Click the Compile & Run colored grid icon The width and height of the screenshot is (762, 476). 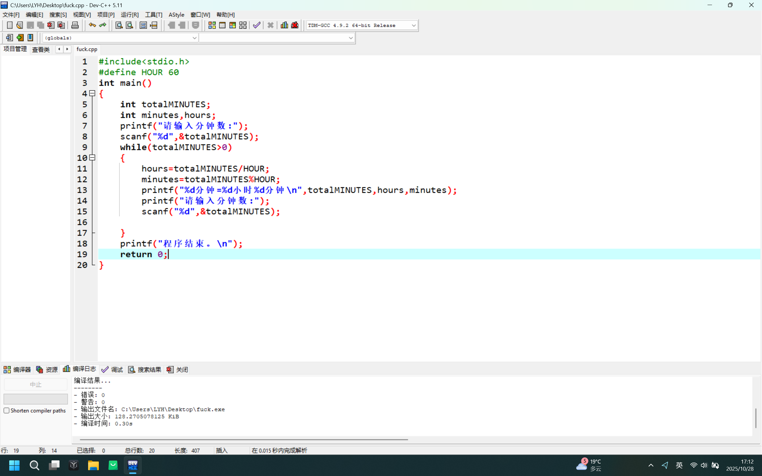232,25
